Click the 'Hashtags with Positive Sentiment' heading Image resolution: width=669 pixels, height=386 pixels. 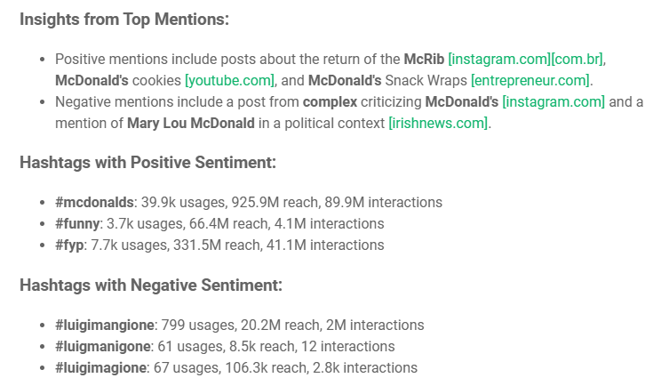click(x=148, y=163)
